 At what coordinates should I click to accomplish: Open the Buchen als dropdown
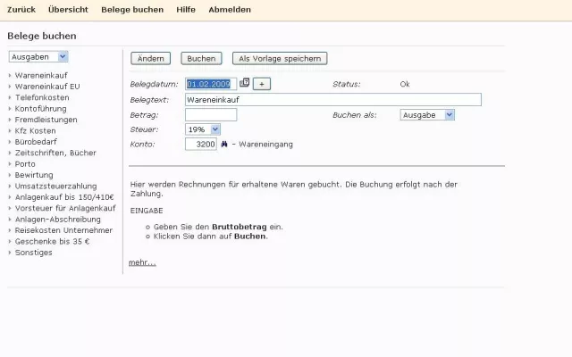pos(427,114)
